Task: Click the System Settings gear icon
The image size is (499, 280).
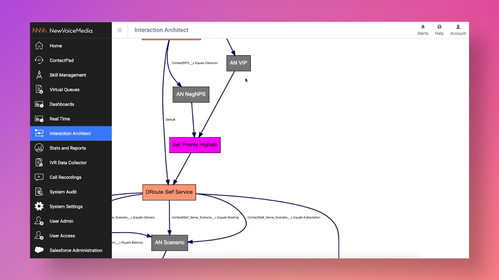Action: (x=39, y=206)
